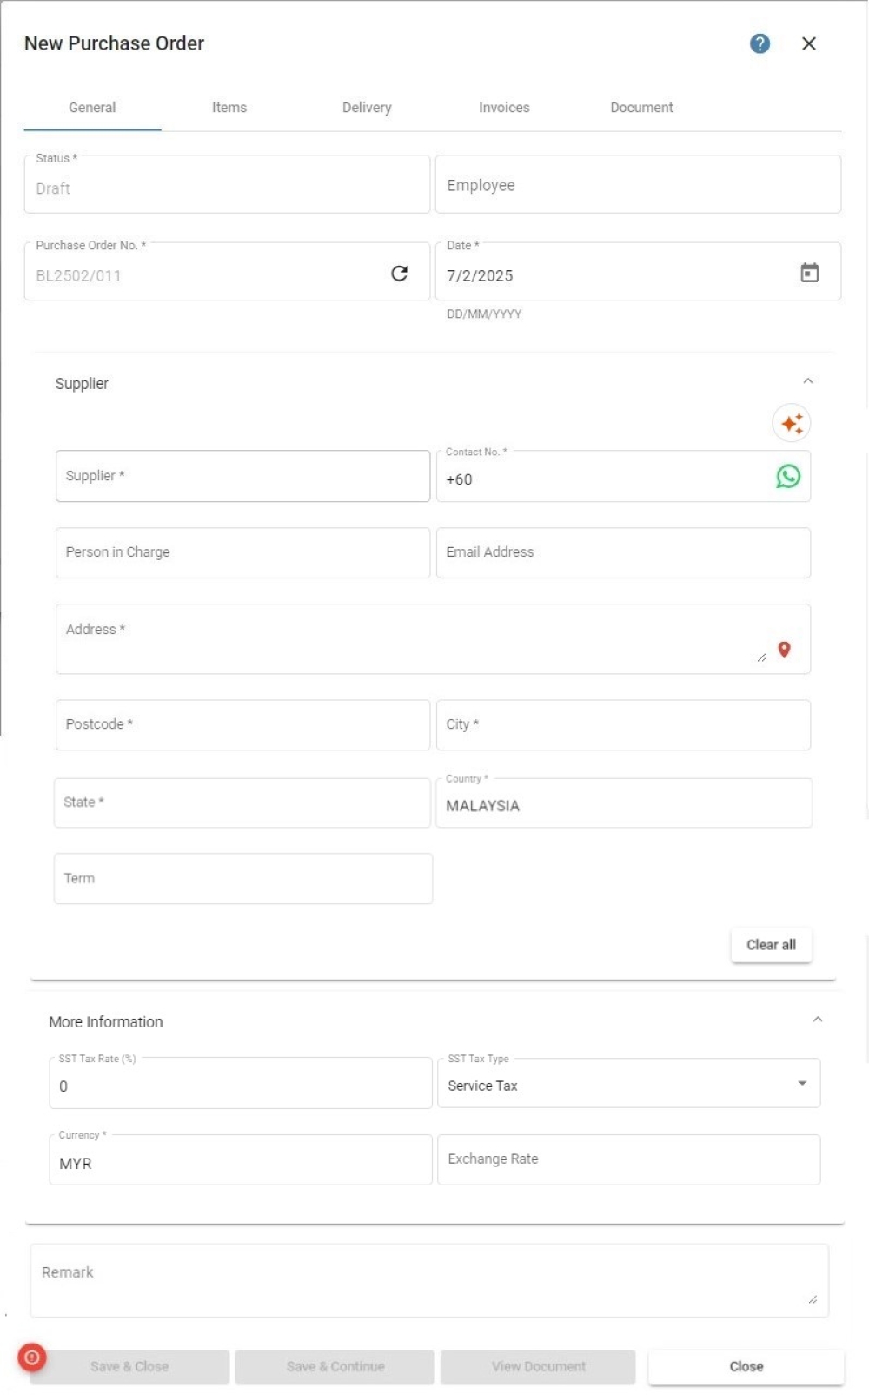Click the WhatsApp icon in Contact No.
The width and height of the screenshot is (869, 1400).
(x=788, y=476)
